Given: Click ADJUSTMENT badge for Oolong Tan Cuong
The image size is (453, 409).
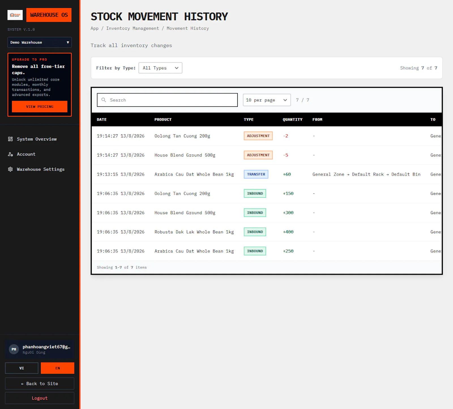Looking at the screenshot, I should tap(258, 136).
